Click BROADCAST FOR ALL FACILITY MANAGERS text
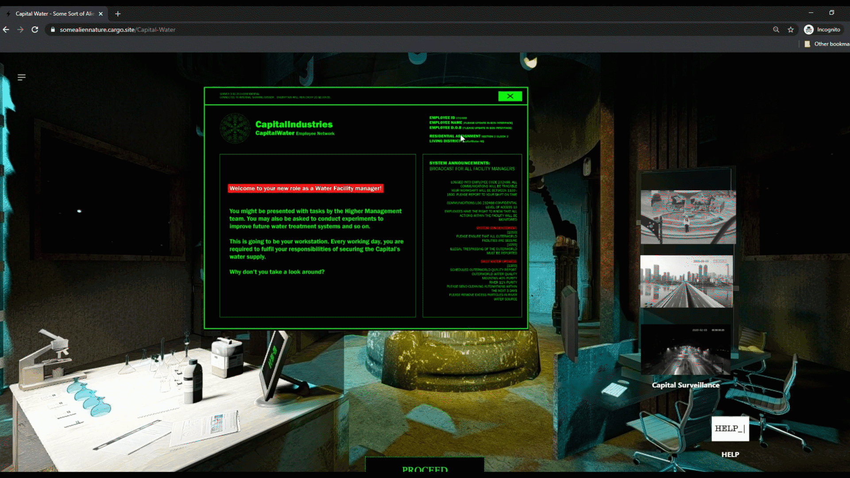 [x=472, y=169]
